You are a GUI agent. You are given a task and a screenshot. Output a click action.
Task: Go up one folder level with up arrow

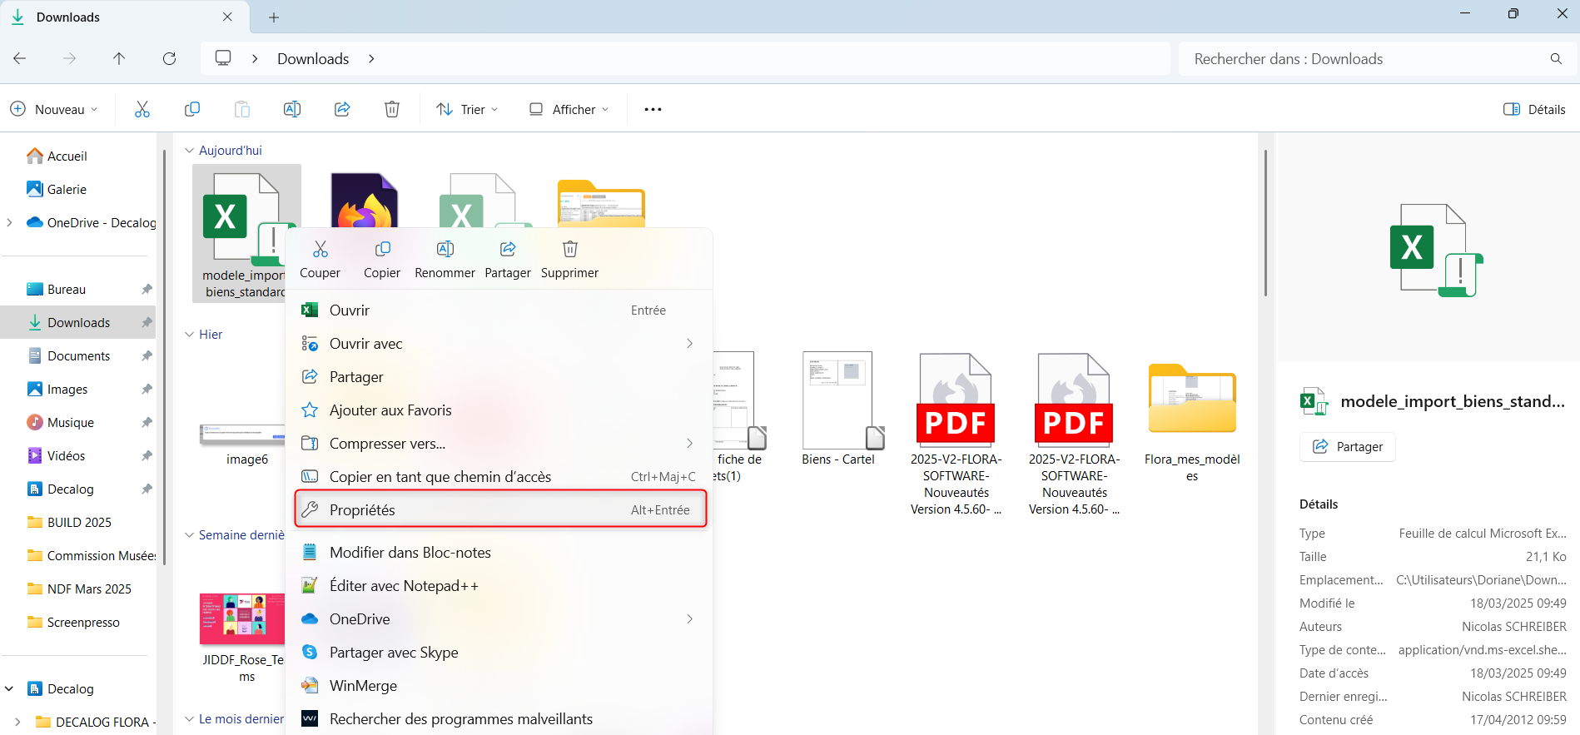click(119, 58)
